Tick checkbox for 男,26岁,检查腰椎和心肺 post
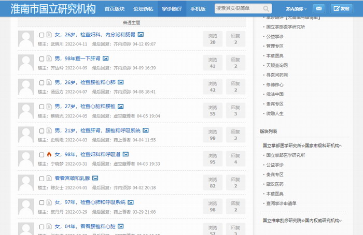Screen dimensions: 363x235 (x=41, y=83)
